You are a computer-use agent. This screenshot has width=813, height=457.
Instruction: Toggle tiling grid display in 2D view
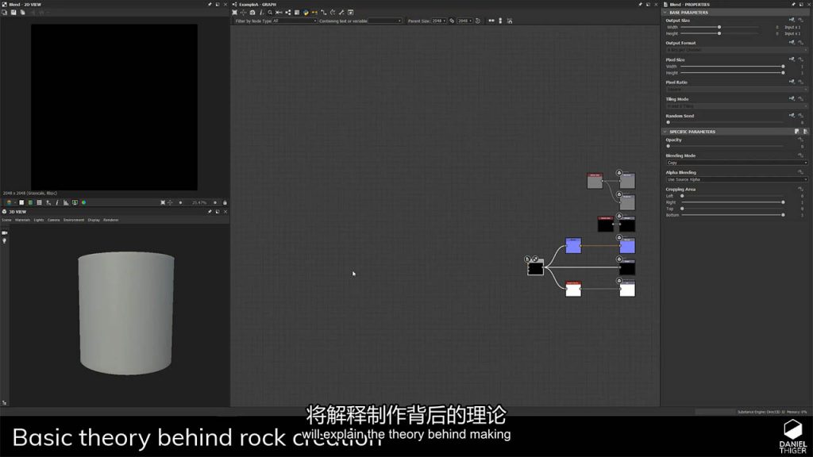pos(40,202)
